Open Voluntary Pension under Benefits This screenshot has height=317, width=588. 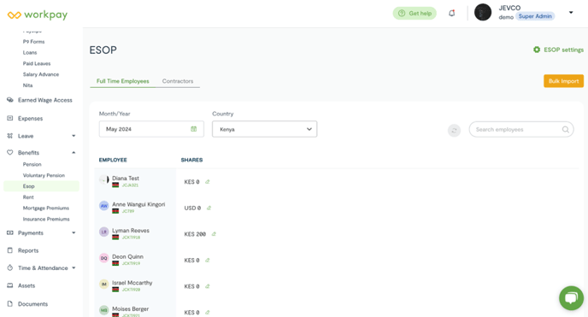(x=44, y=175)
